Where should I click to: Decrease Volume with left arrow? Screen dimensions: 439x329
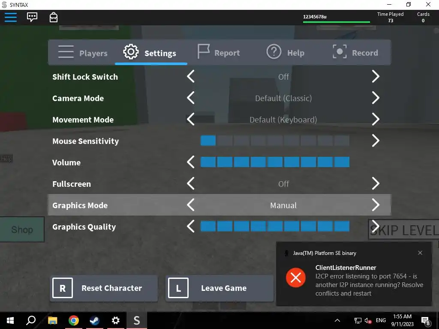(191, 162)
